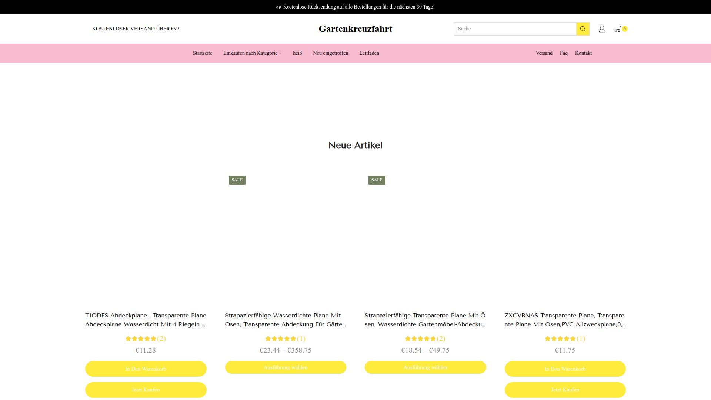Open the heiß menu item
Screen dimensions: 711x400
pyautogui.click(x=297, y=53)
